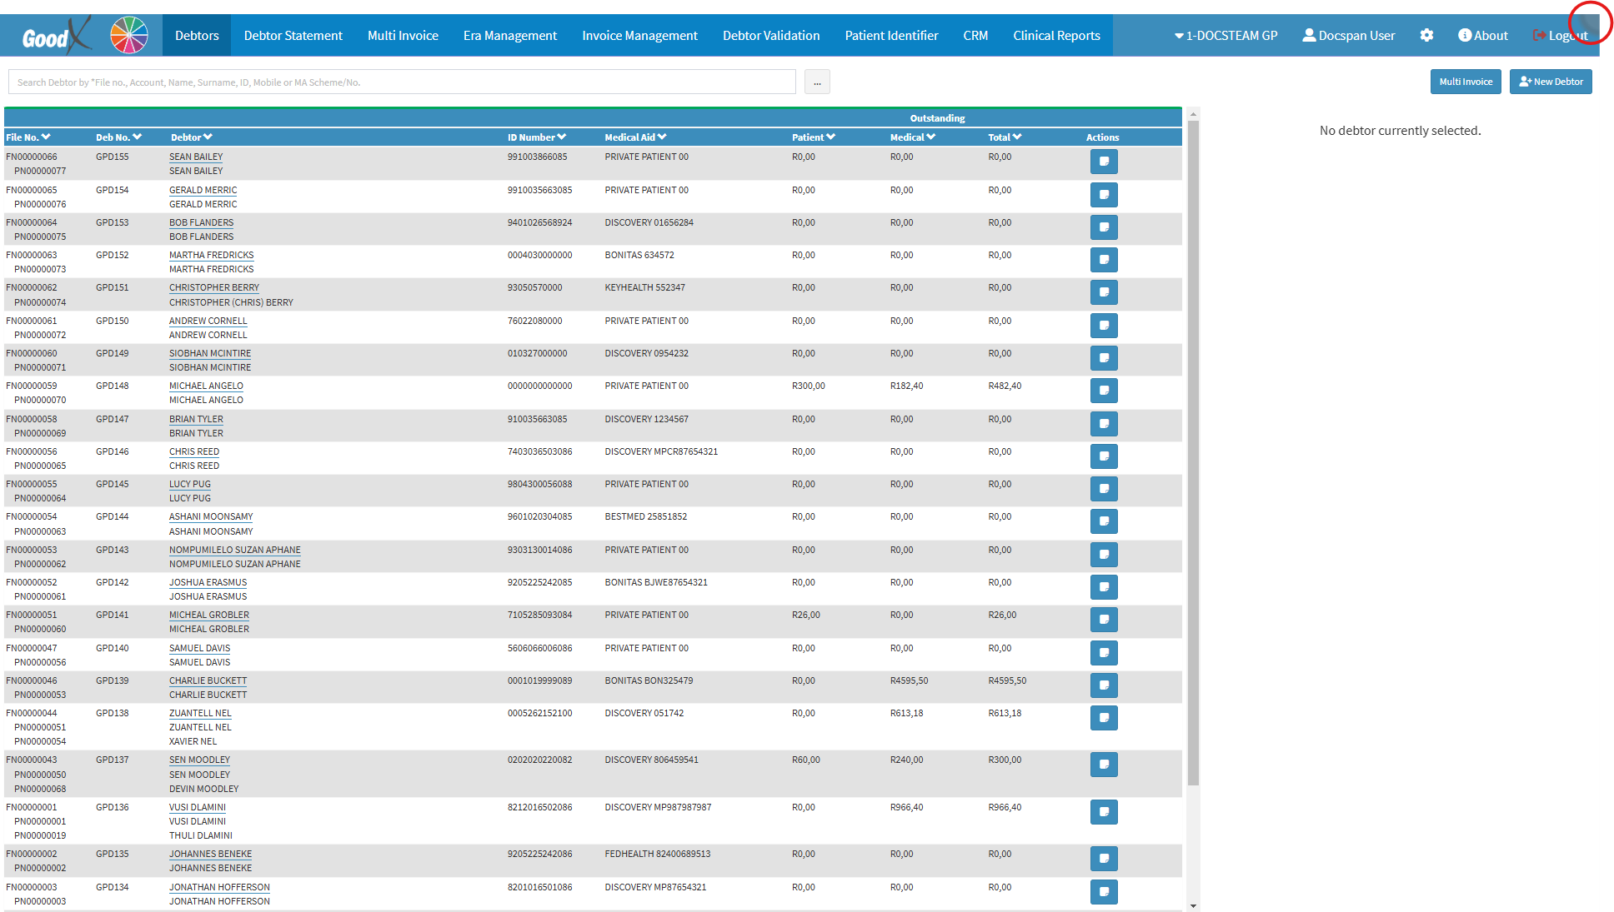The width and height of the screenshot is (1614, 912).
Task: Click action icon for CHARLIE BUCKETT row
Action: point(1104,685)
